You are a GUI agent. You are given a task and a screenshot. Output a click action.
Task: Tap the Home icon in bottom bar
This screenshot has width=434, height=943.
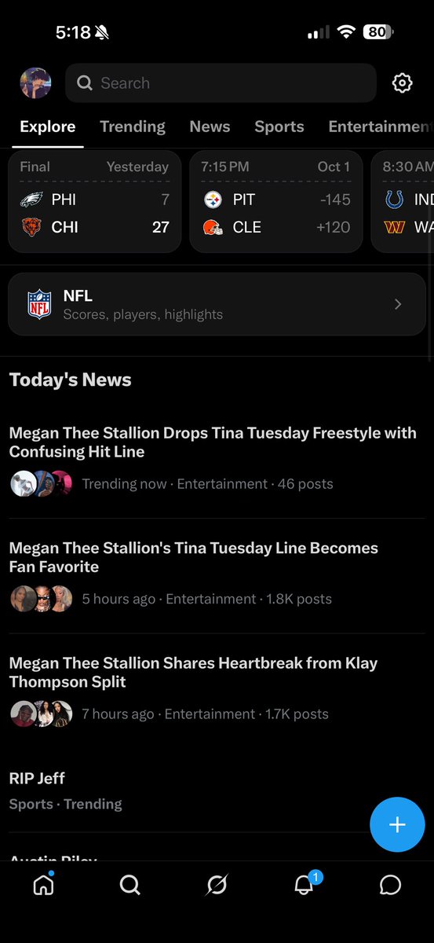click(44, 885)
